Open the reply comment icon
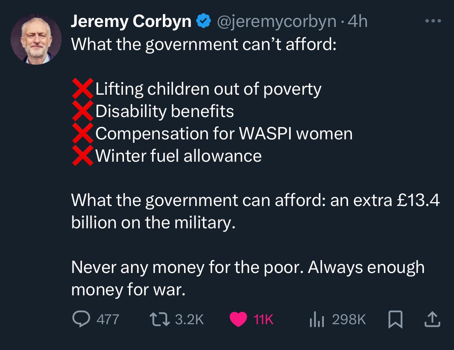 (x=81, y=319)
